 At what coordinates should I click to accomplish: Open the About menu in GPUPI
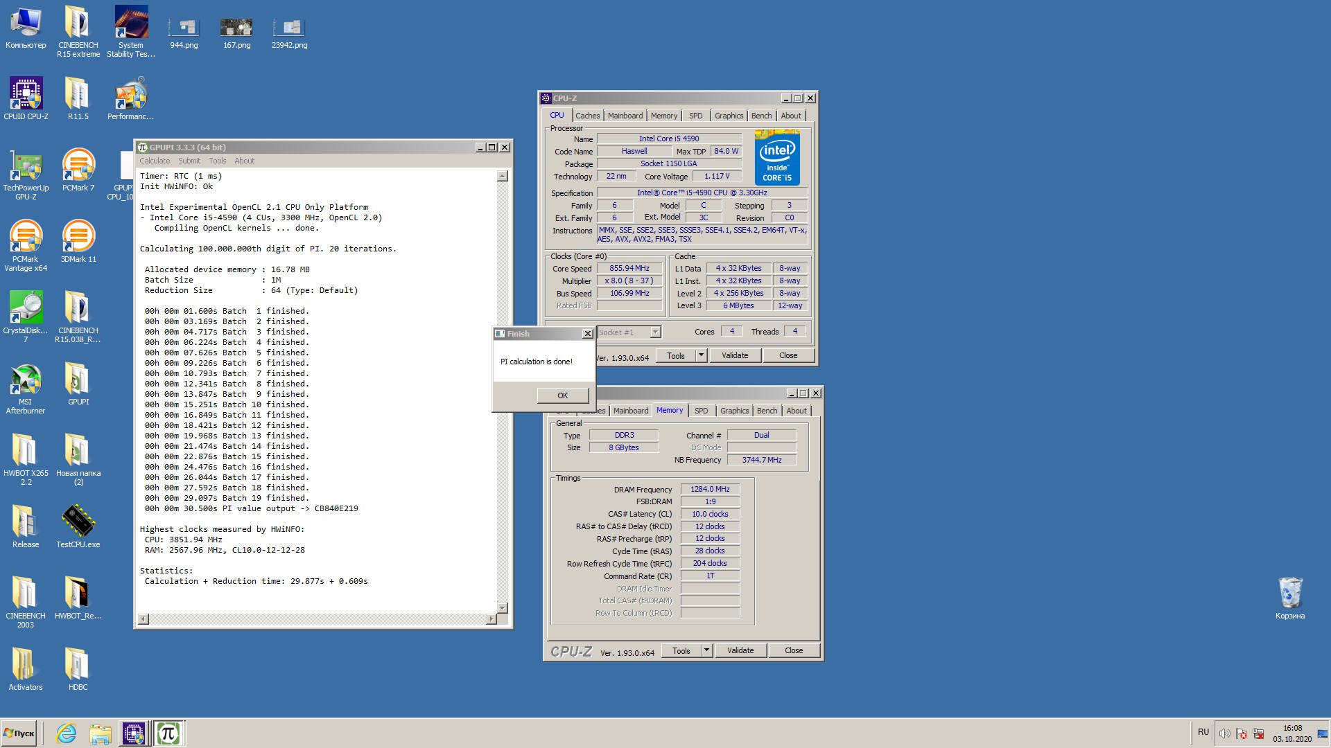[245, 161]
